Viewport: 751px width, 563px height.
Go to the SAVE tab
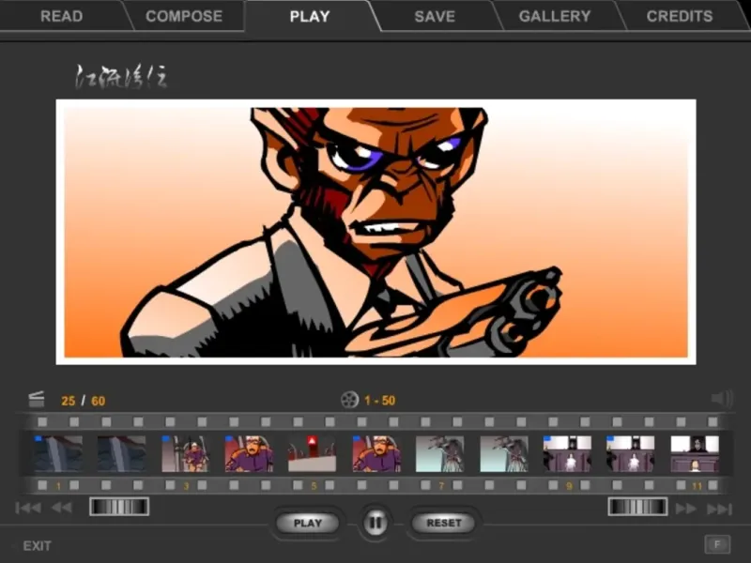435,16
